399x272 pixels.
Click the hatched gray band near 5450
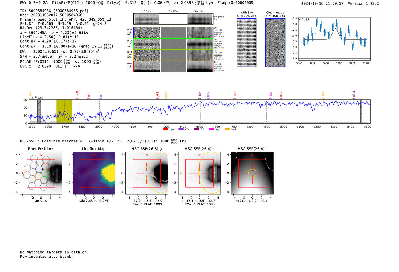tap(361, 112)
